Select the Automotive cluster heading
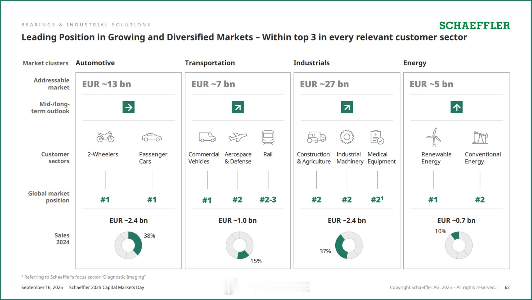532x300 pixels. [95, 63]
